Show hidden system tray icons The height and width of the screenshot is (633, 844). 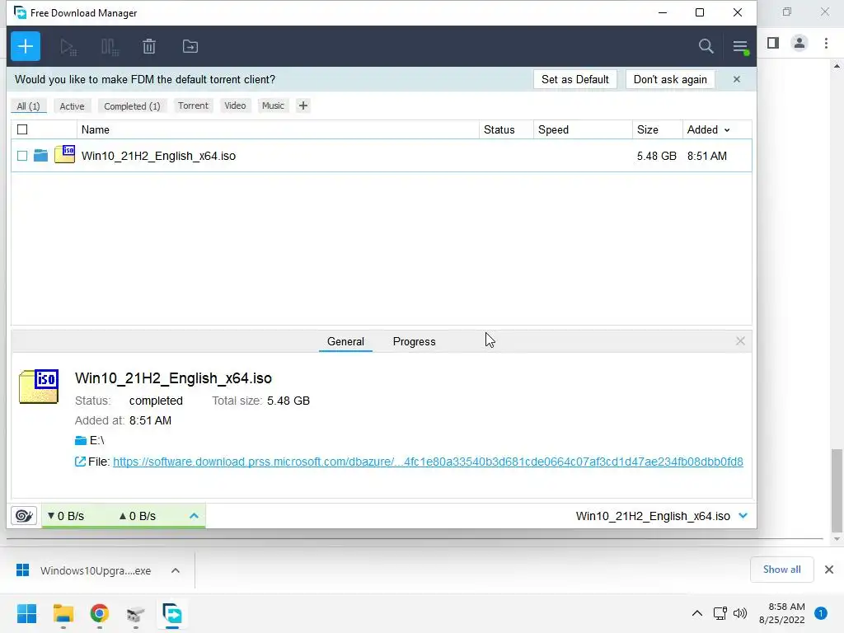697,613
